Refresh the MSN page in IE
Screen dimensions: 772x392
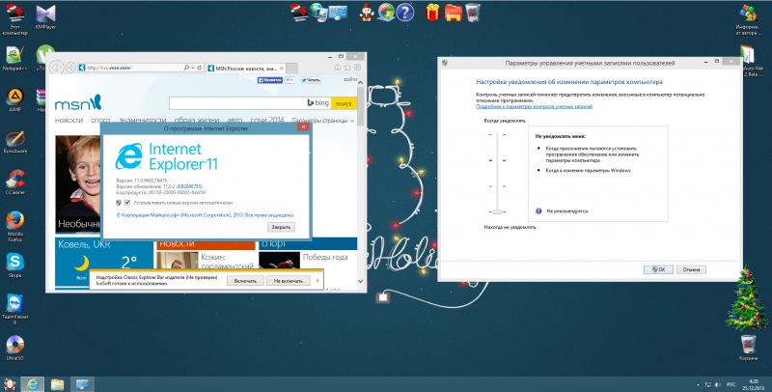[x=200, y=68]
